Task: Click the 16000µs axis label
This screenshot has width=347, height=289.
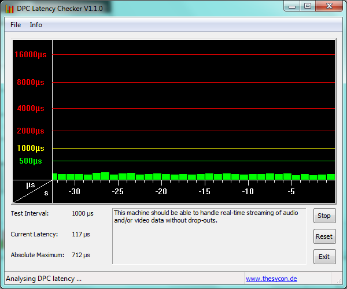Action: 31,54
